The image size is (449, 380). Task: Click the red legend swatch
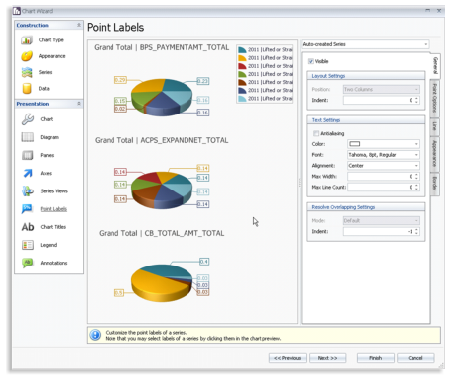[x=242, y=66]
